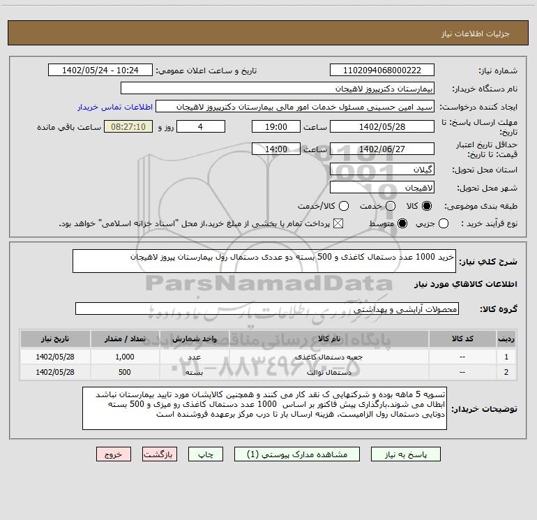The width and height of the screenshot is (537, 520).
Task: Click the پاسخ به نیاز button
Action: (x=405, y=454)
